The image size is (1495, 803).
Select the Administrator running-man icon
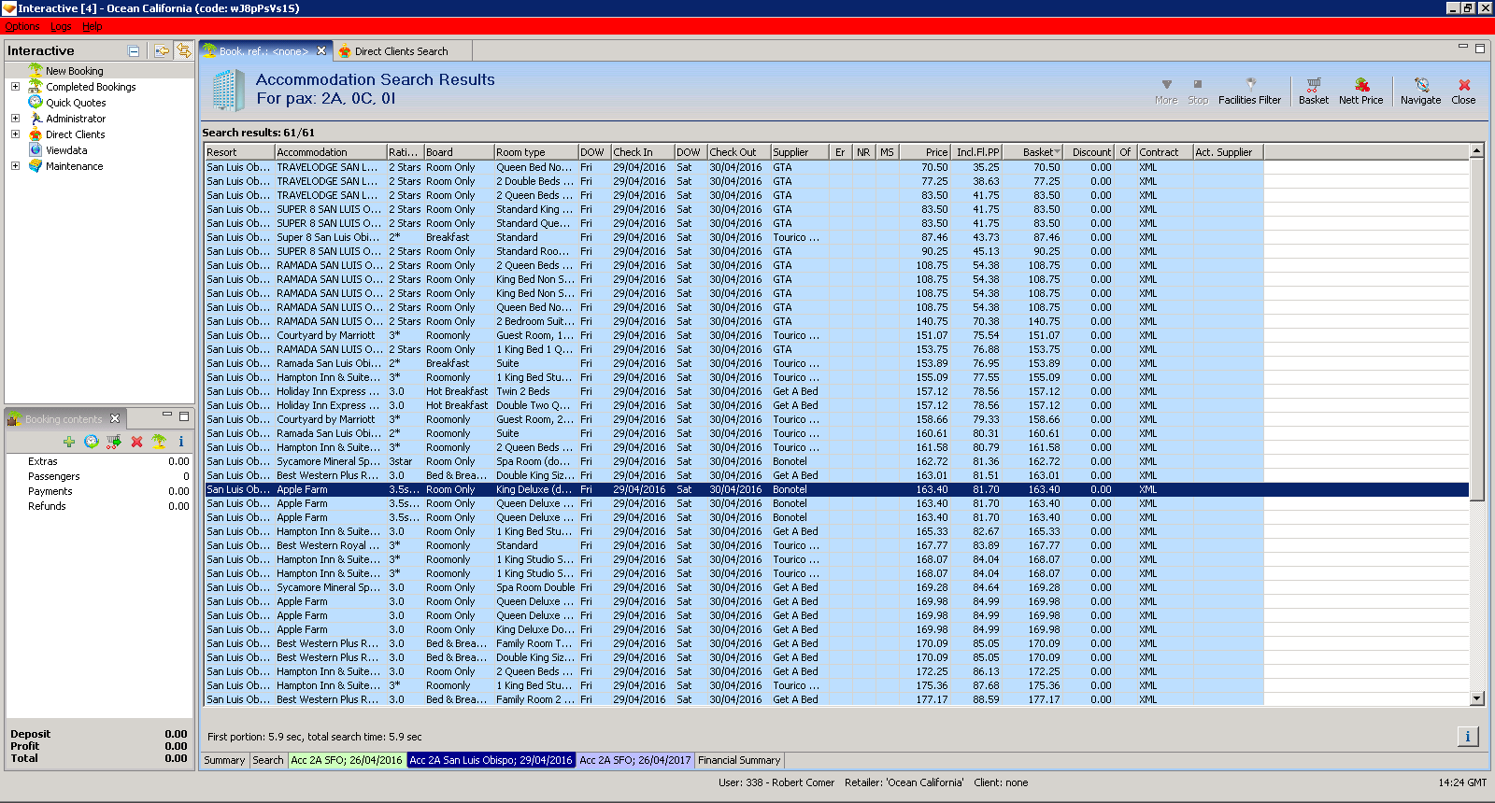[x=36, y=119]
